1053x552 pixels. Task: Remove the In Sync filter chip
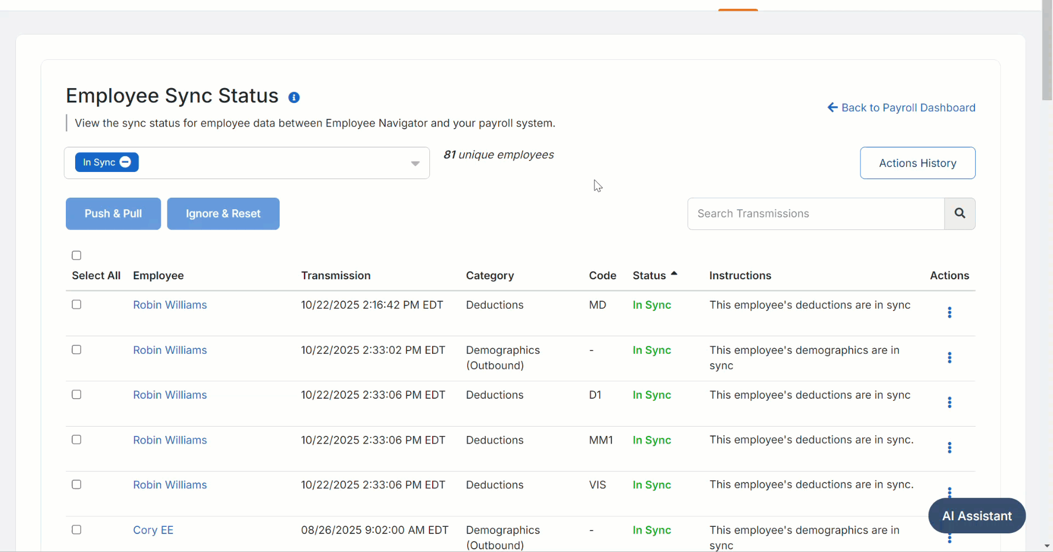tap(125, 162)
